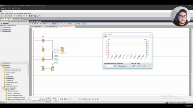Open the 07 Analógicos P1 diagram tab
Viewport: 193px width, 108px height.
click(x=37, y=27)
